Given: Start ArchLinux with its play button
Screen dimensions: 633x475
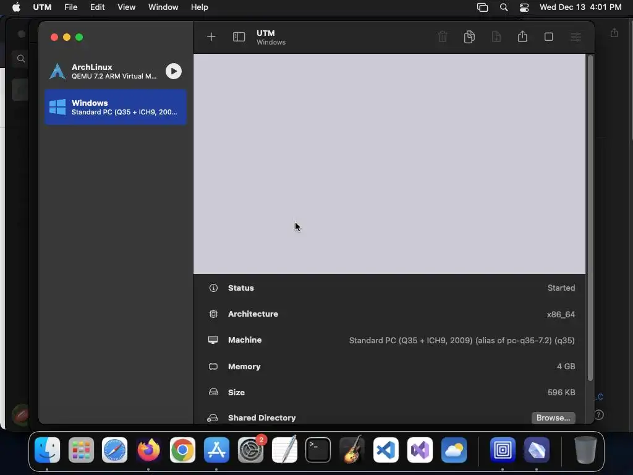Looking at the screenshot, I should pos(174,72).
